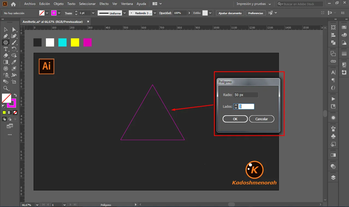349x207 pixels.
Task: Open the Efecto menu
Action: point(104,4)
